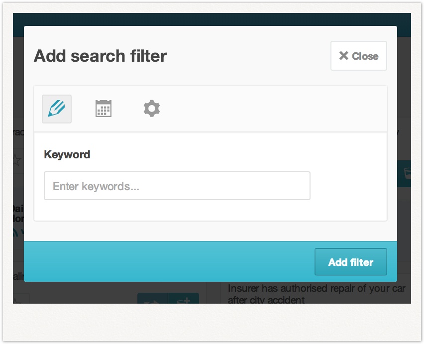This screenshot has width=424, height=344.
Task: Click the bold cut-off title left of dialog
Action: click(18, 214)
